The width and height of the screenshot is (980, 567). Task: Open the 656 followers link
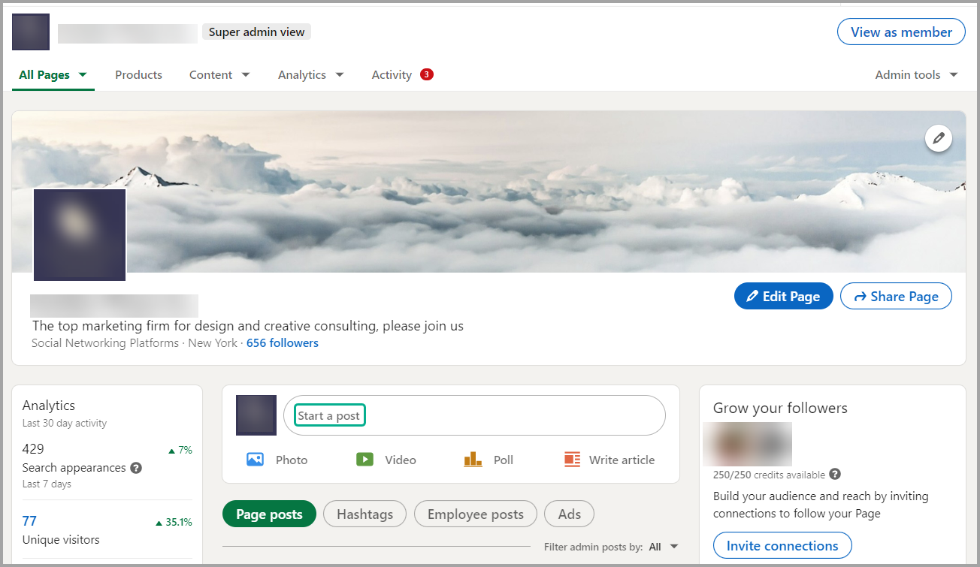pyautogui.click(x=282, y=342)
